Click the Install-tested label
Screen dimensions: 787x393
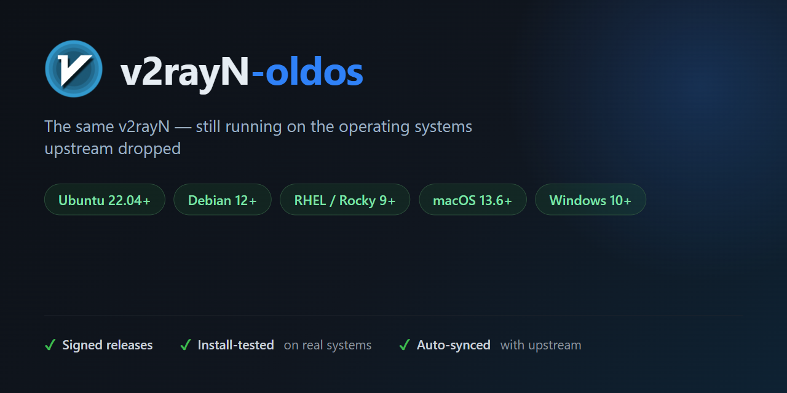tap(236, 345)
